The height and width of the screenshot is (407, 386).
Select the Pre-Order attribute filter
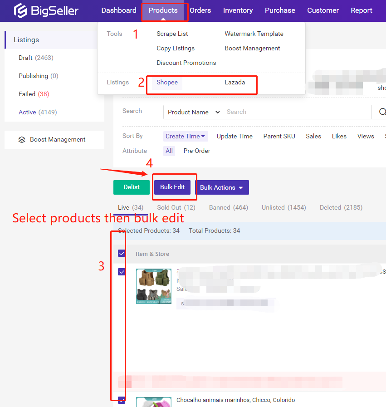(x=197, y=151)
